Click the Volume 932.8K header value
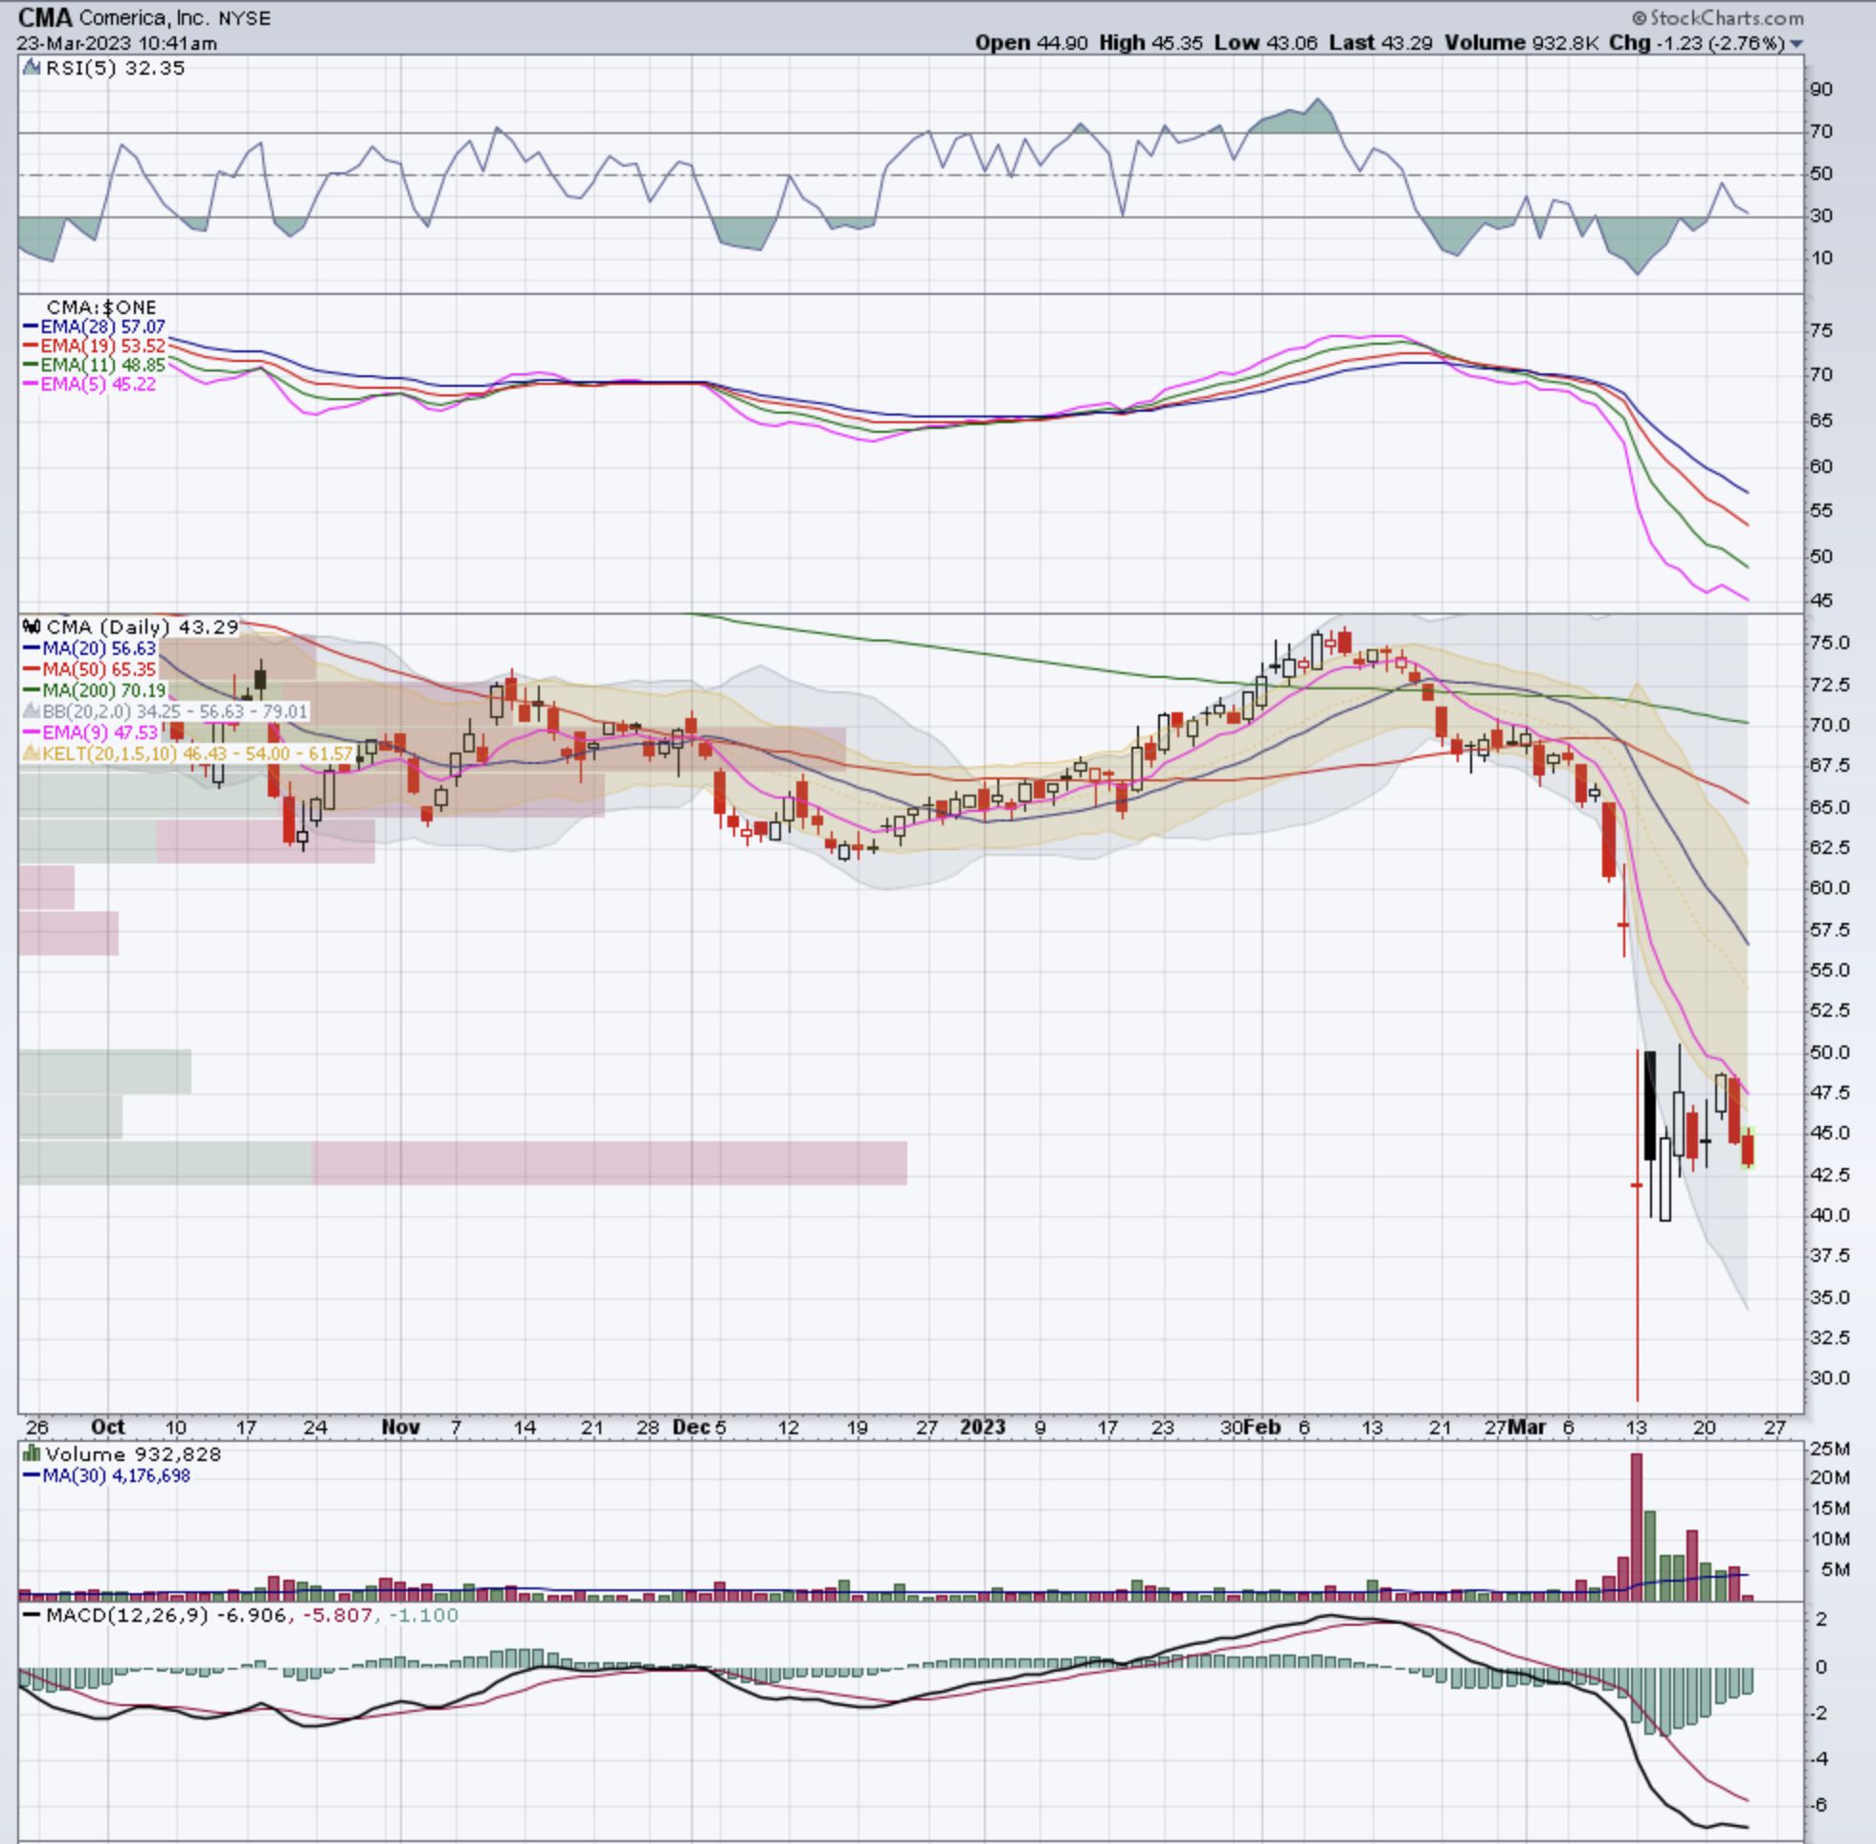 pos(1522,44)
